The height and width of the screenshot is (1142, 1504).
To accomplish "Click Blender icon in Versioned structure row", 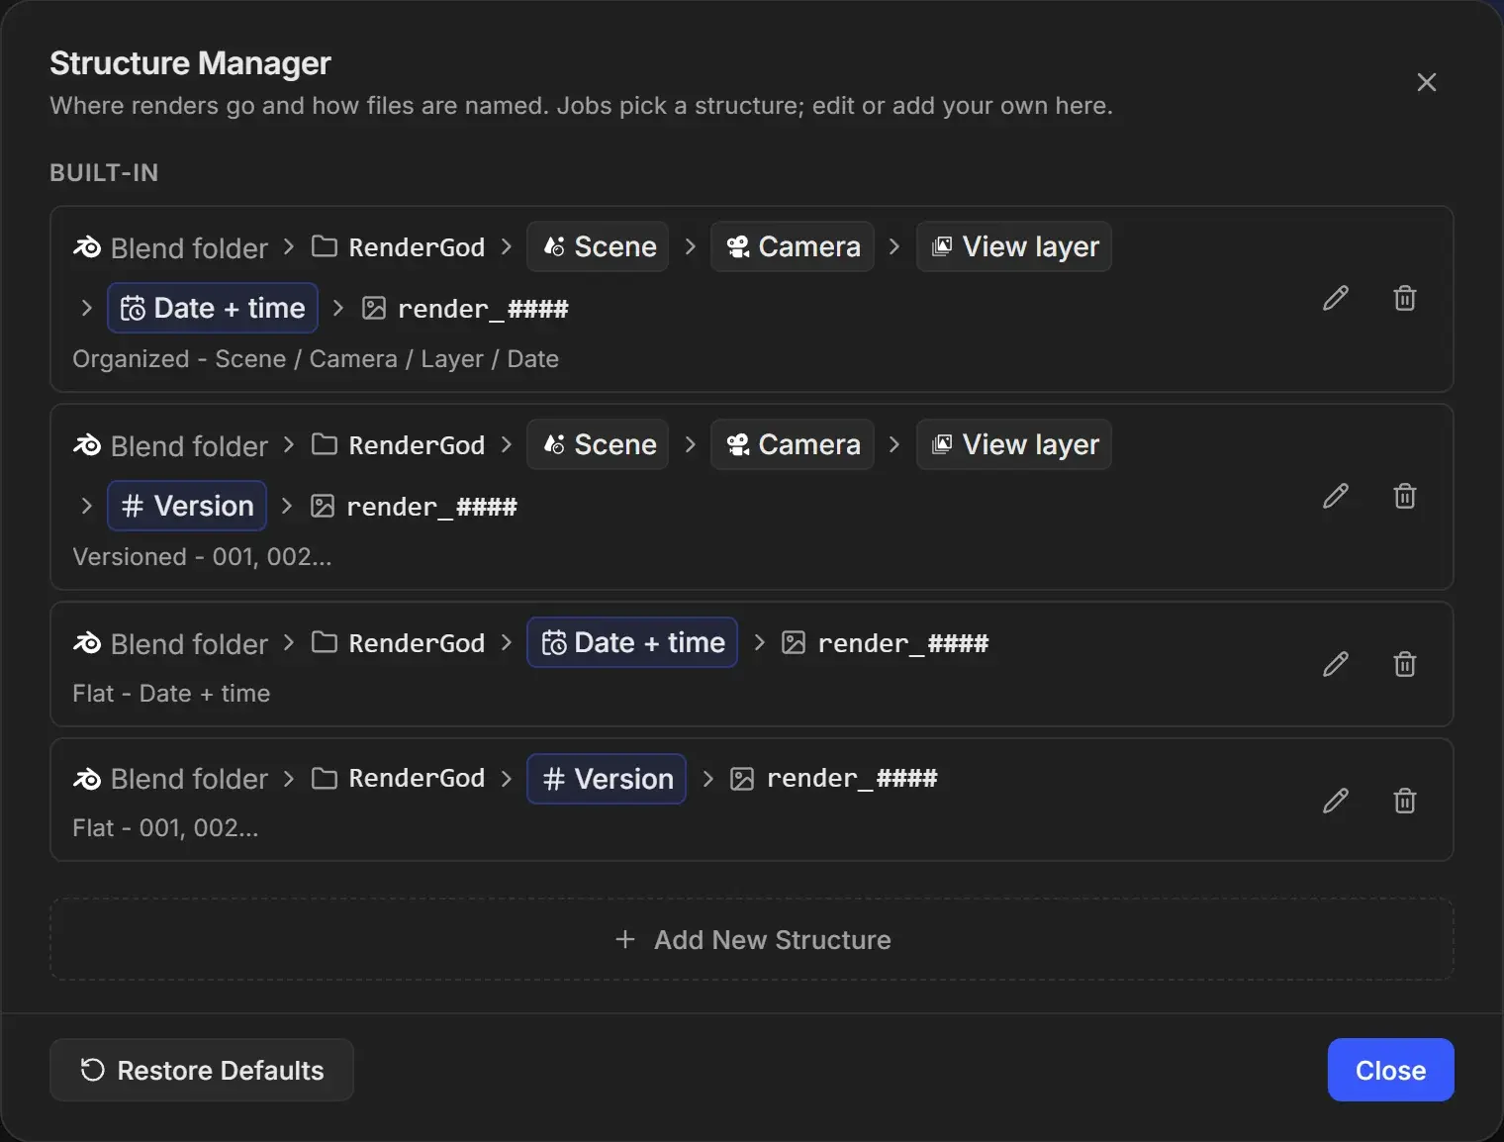I will pyautogui.click(x=87, y=445).
